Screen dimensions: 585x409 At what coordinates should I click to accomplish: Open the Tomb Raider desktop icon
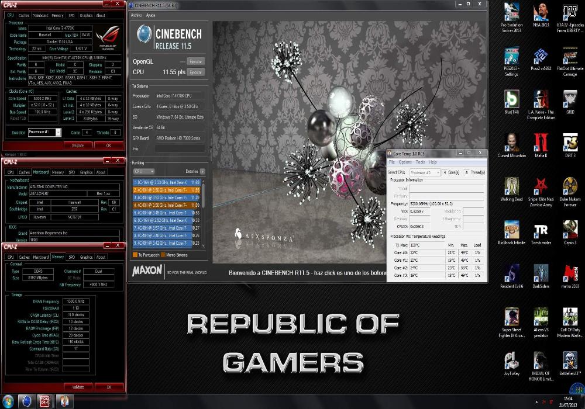coord(541,233)
